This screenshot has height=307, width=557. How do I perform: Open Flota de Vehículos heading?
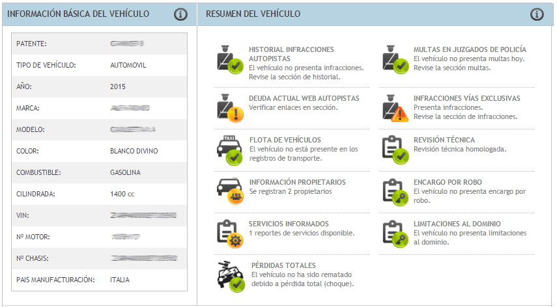[x=285, y=140]
